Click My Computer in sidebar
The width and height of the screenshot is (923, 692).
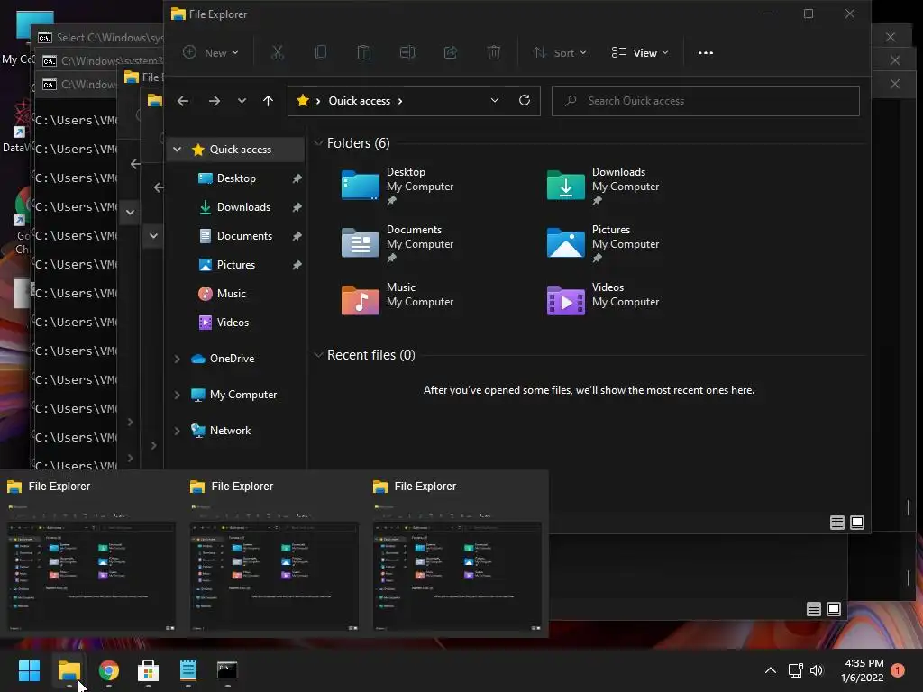[243, 395]
